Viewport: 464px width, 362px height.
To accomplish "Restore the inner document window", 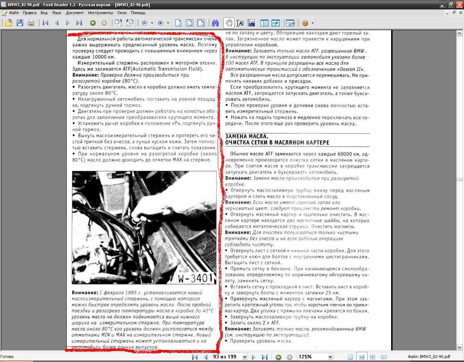I will point(454,13).
